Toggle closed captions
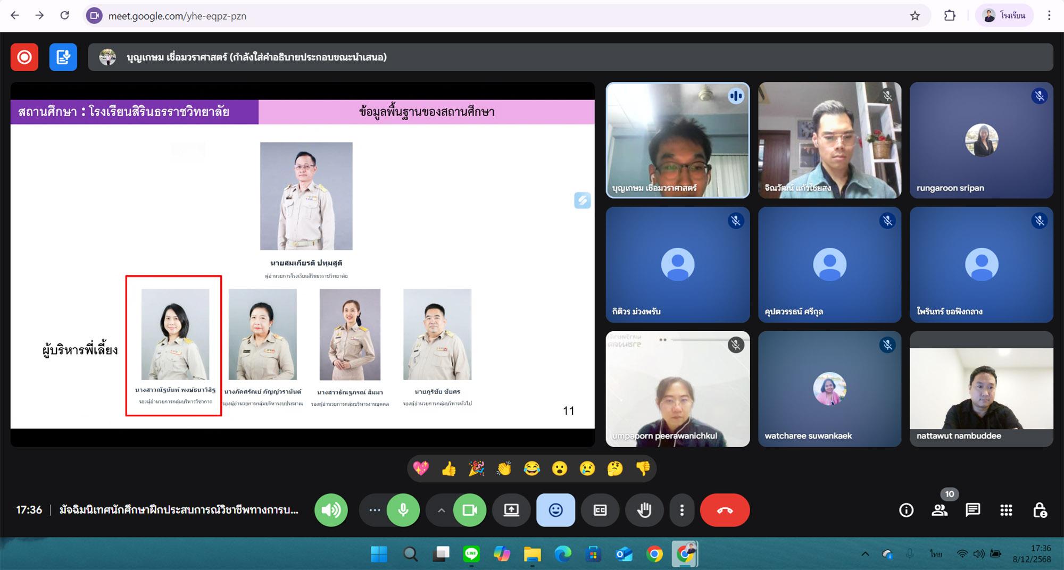This screenshot has width=1064, height=570. click(600, 510)
